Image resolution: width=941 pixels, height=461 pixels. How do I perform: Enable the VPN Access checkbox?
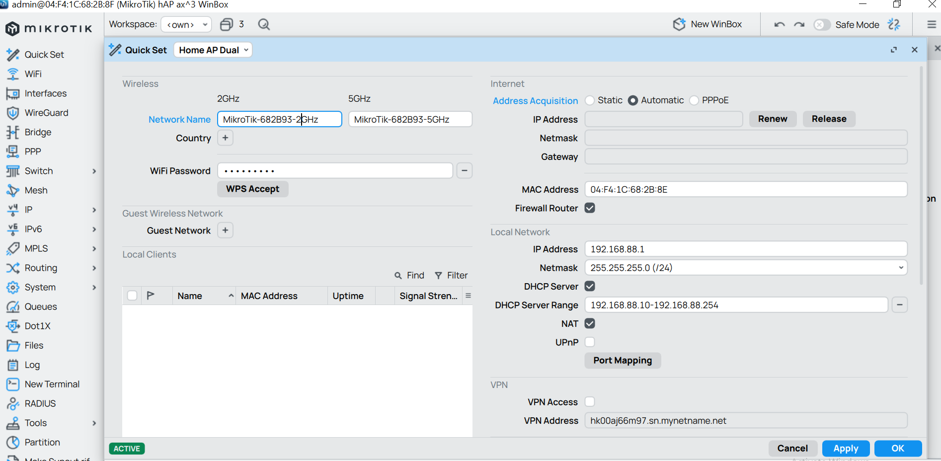point(590,401)
